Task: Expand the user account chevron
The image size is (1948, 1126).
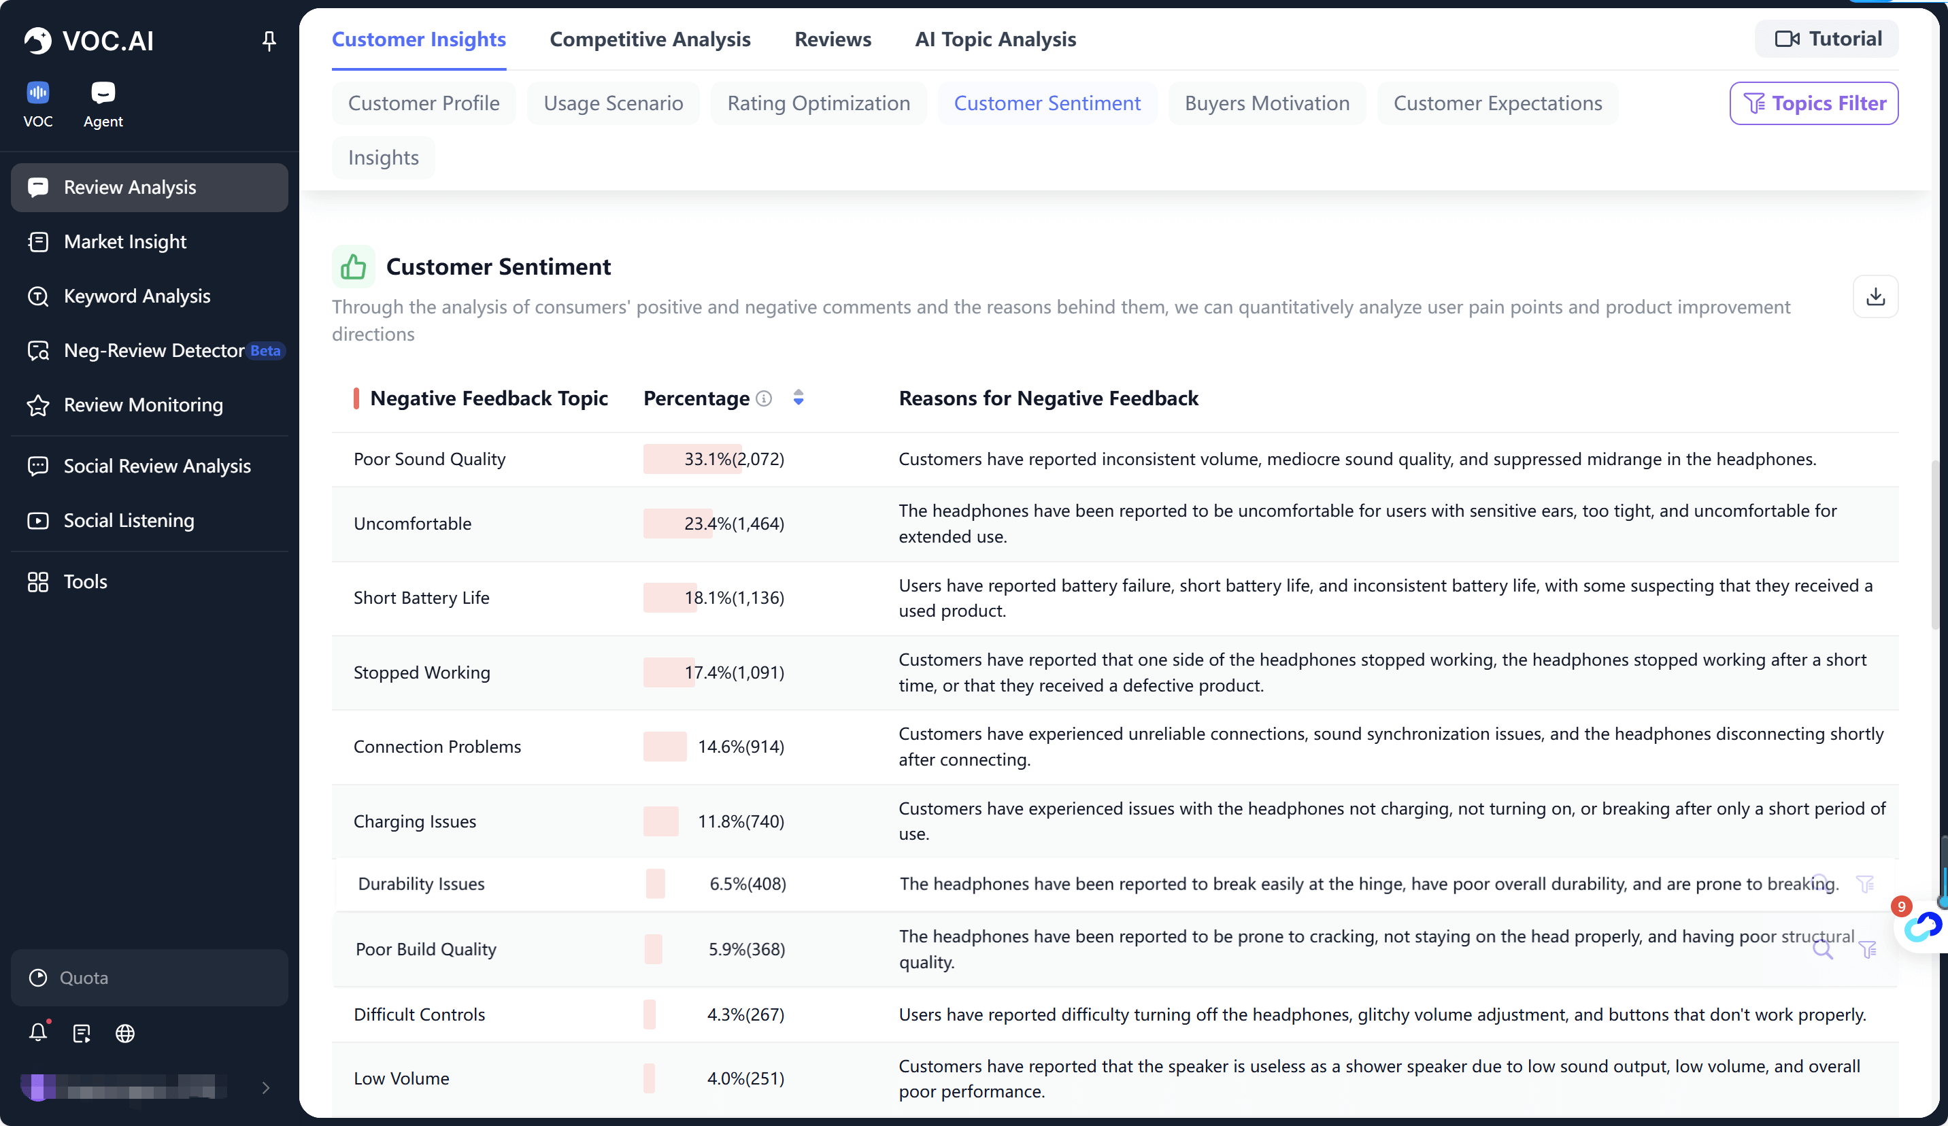Action: pyautogui.click(x=266, y=1087)
